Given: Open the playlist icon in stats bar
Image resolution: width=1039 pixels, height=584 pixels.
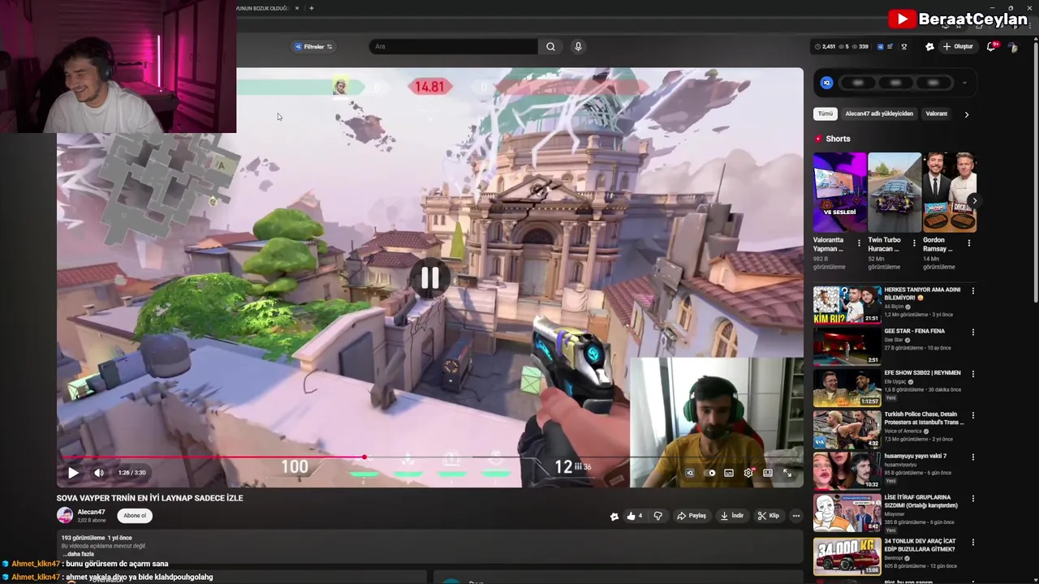Looking at the screenshot, I should pyautogui.click(x=890, y=46).
